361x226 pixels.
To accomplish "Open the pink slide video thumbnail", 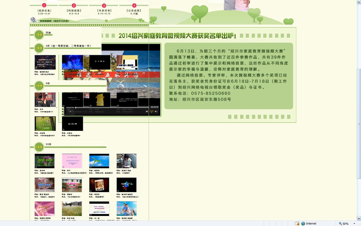I will coord(72,161).
